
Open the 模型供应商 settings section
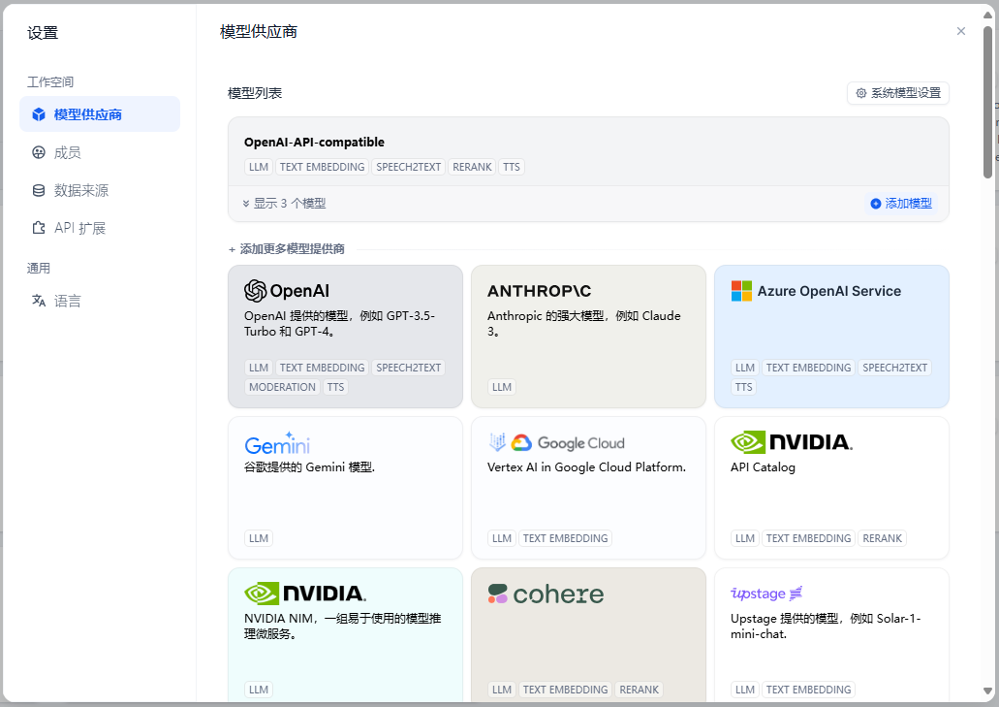point(100,114)
